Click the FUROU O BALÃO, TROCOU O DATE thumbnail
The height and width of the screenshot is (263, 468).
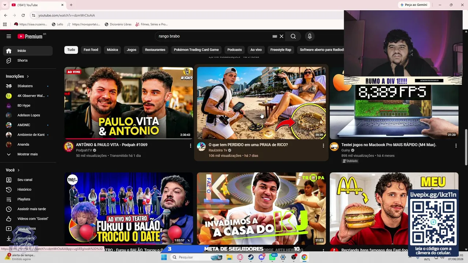pyautogui.click(x=129, y=208)
